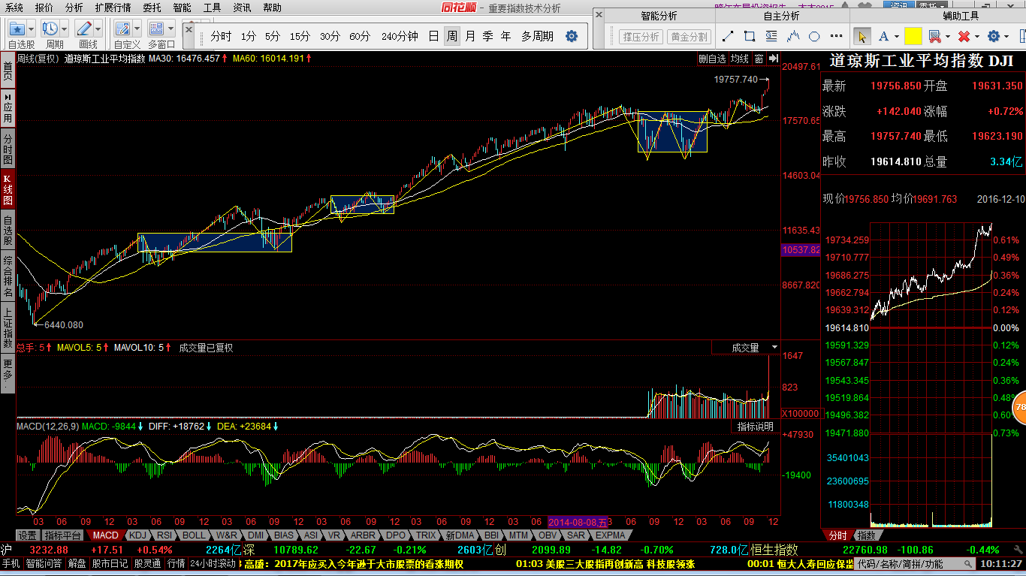This screenshot has height=576, width=1026.
Task: Open the 多窗口 multi-window icon
Action: click(x=156, y=29)
